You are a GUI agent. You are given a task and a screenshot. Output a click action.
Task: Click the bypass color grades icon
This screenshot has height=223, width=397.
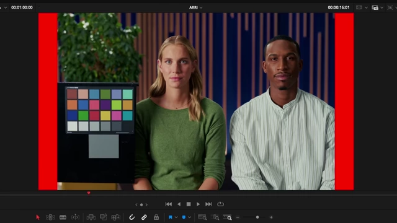pos(375,7)
